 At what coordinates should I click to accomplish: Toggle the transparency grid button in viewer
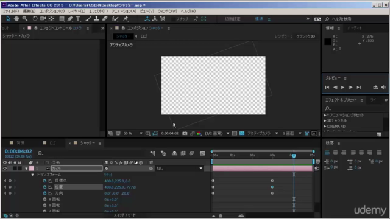[242, 134]
